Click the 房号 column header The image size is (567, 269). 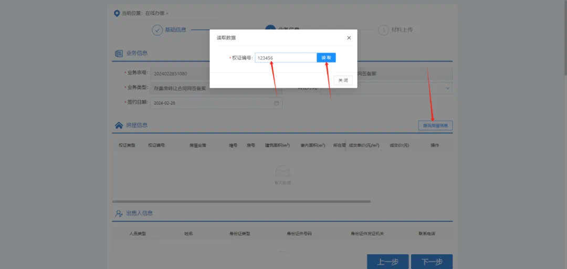pyautogui.click(x=251, y=145)
